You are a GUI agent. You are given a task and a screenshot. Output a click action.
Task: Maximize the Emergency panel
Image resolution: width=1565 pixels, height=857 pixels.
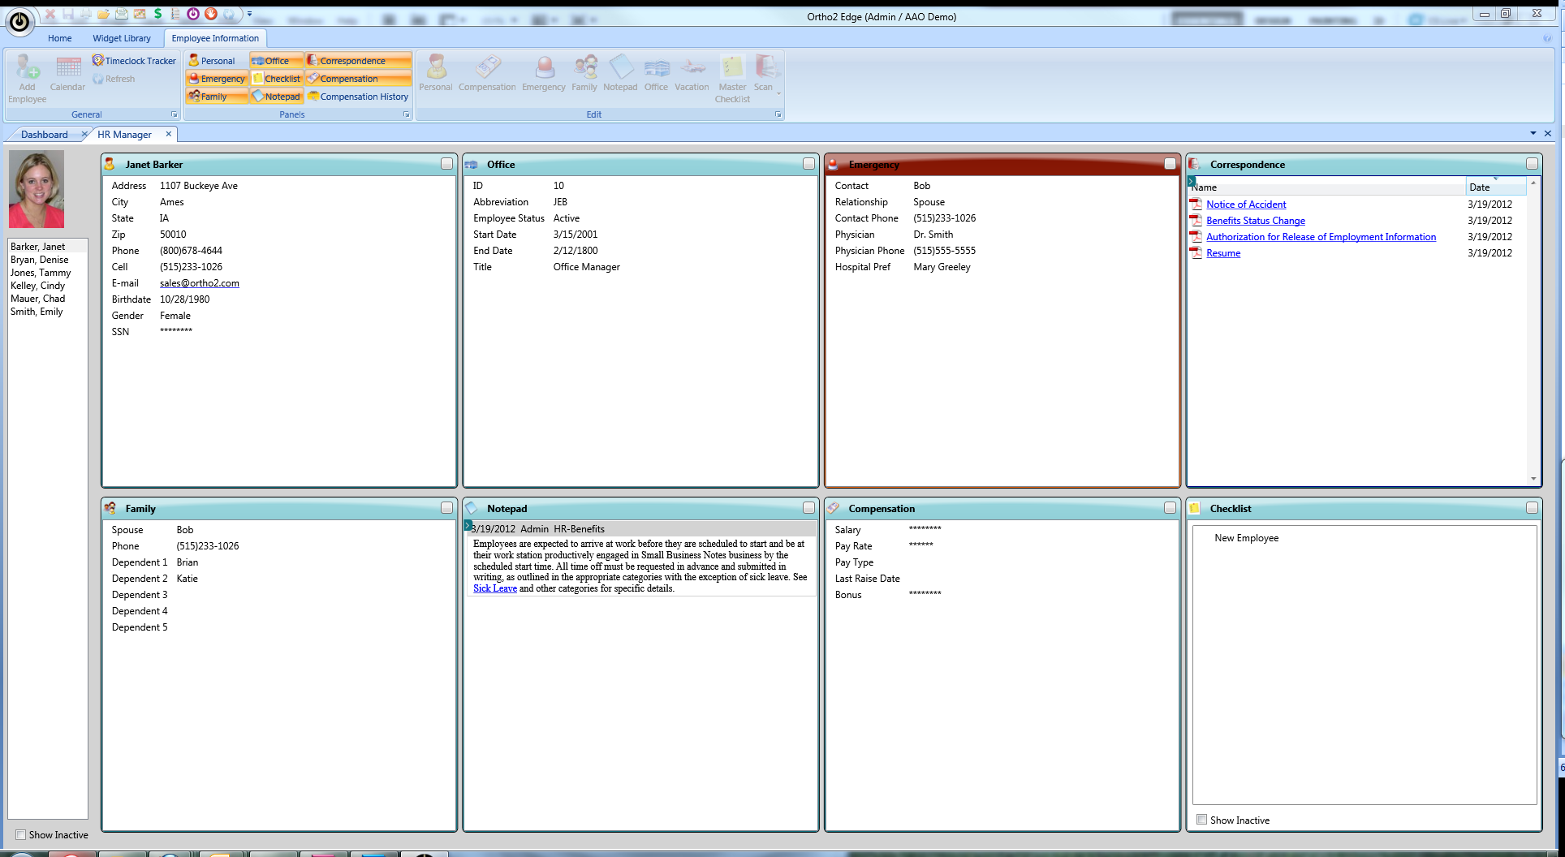tap(1170, 164)
